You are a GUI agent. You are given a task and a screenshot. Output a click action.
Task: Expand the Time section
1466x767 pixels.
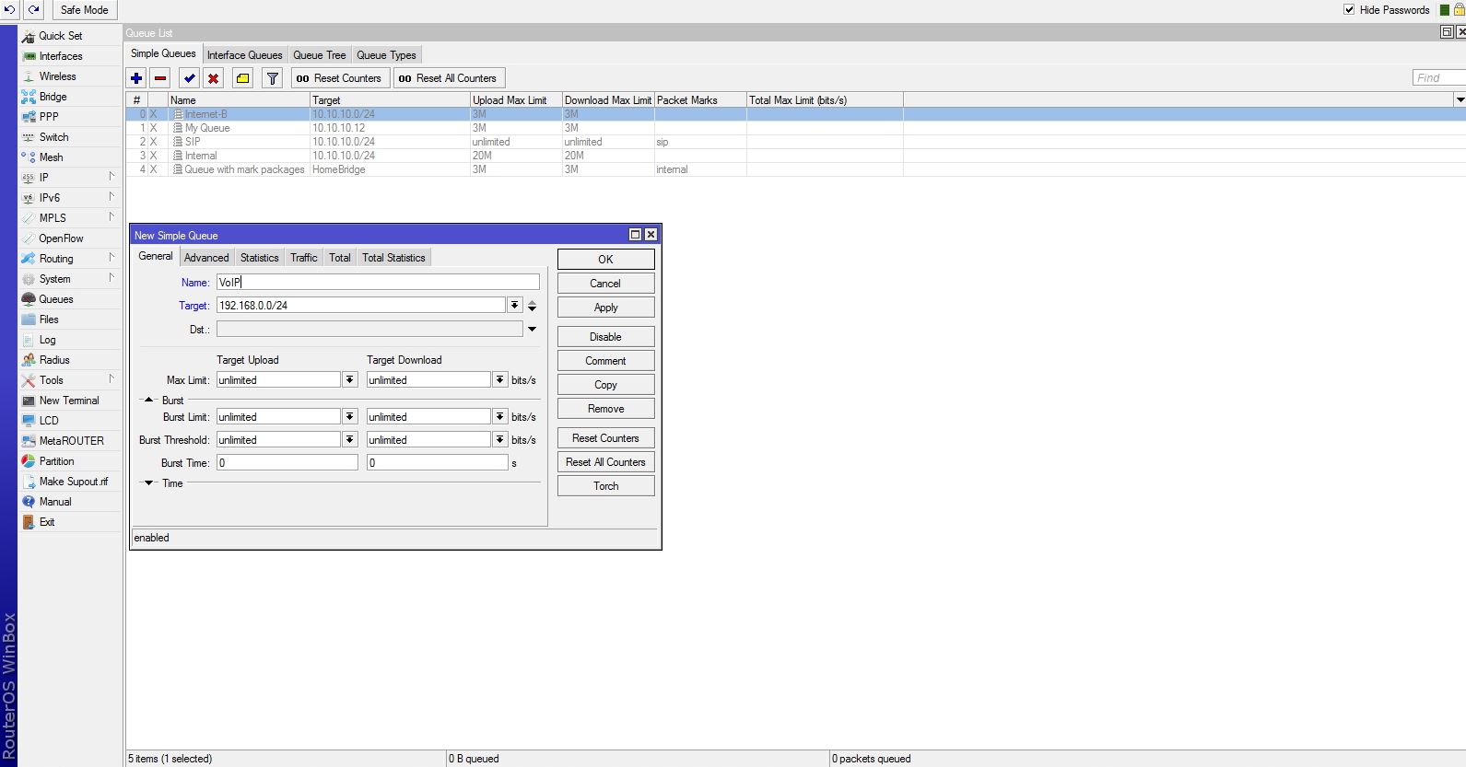pos(148,483)
